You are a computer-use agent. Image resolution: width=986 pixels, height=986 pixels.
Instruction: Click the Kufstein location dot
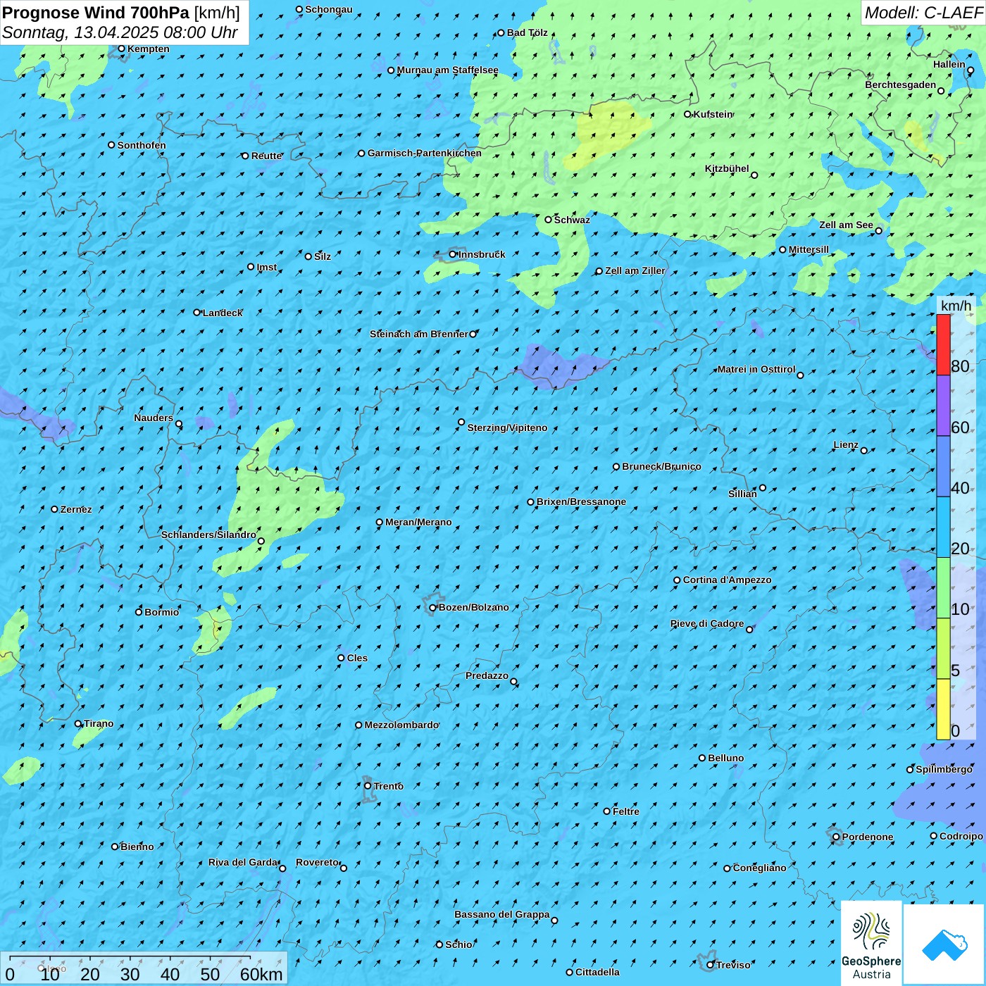688,114
